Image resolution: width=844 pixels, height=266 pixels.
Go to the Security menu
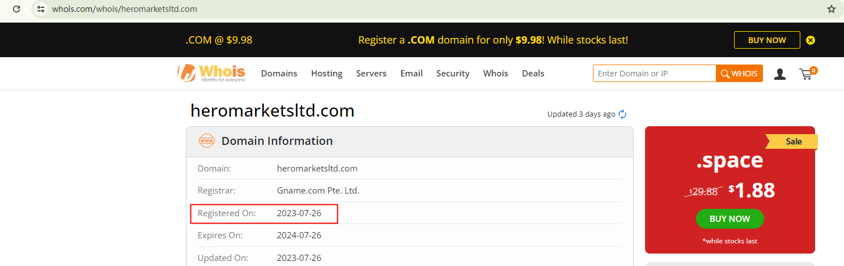453,74
